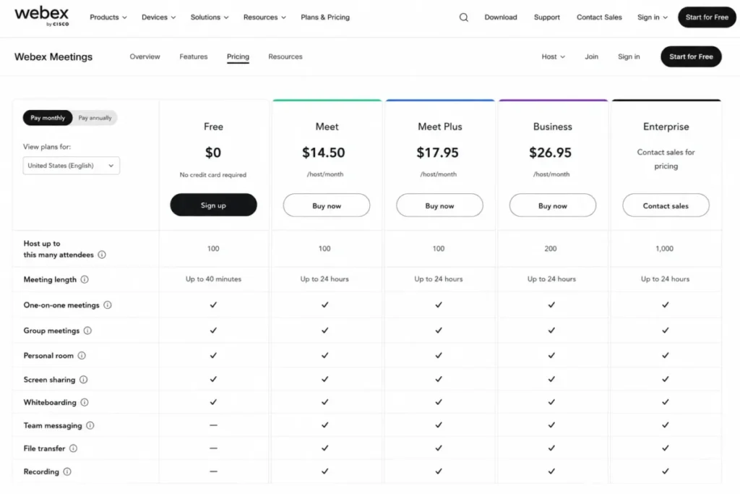Click the 'View plans for:' label
This screenshot has height=494, width=740.
(47, 147)
